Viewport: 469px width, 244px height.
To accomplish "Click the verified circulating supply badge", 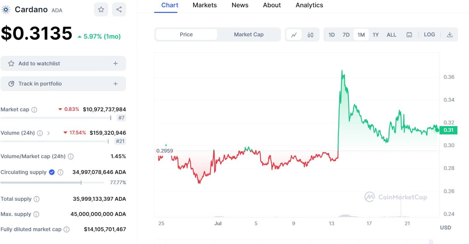I will 52,172.
